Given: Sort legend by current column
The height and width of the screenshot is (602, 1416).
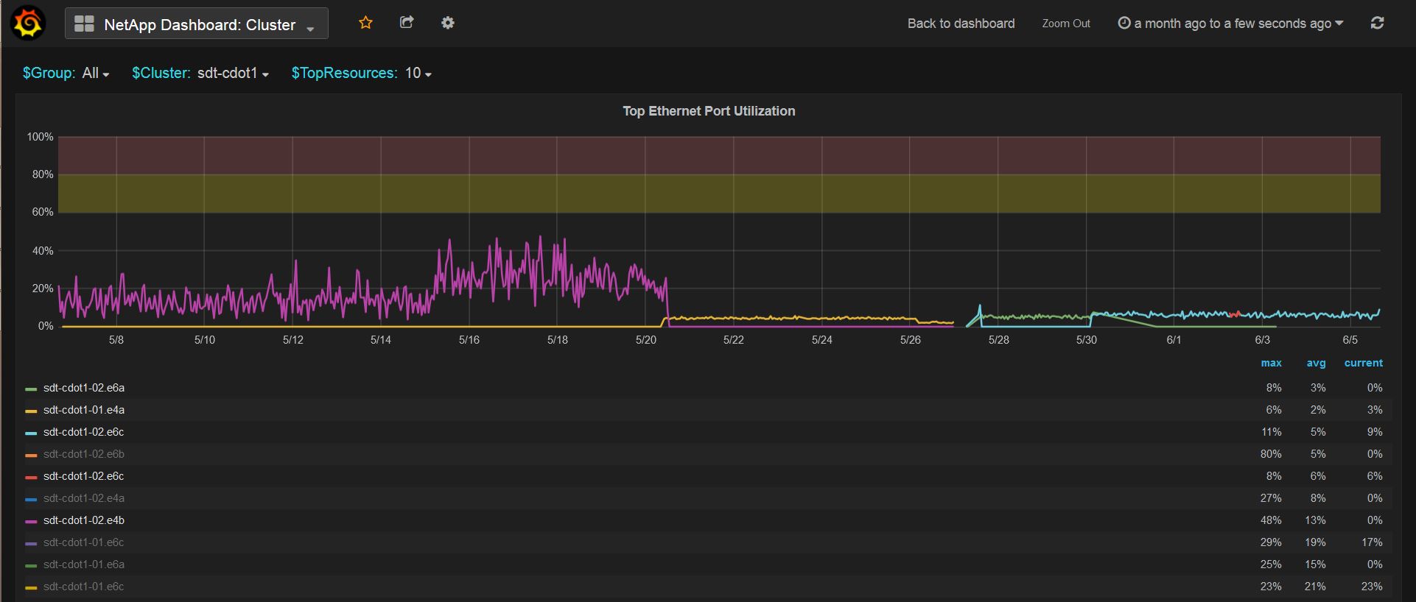Looking at the screenshot, I should coord(1363,363).
